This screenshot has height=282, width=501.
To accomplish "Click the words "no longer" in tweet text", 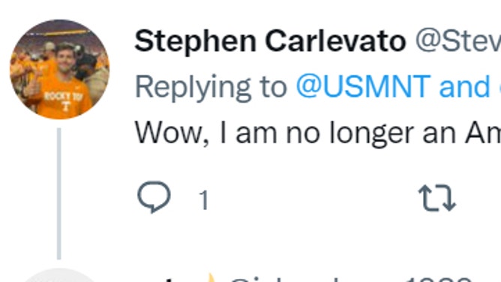I will point(350,134).
